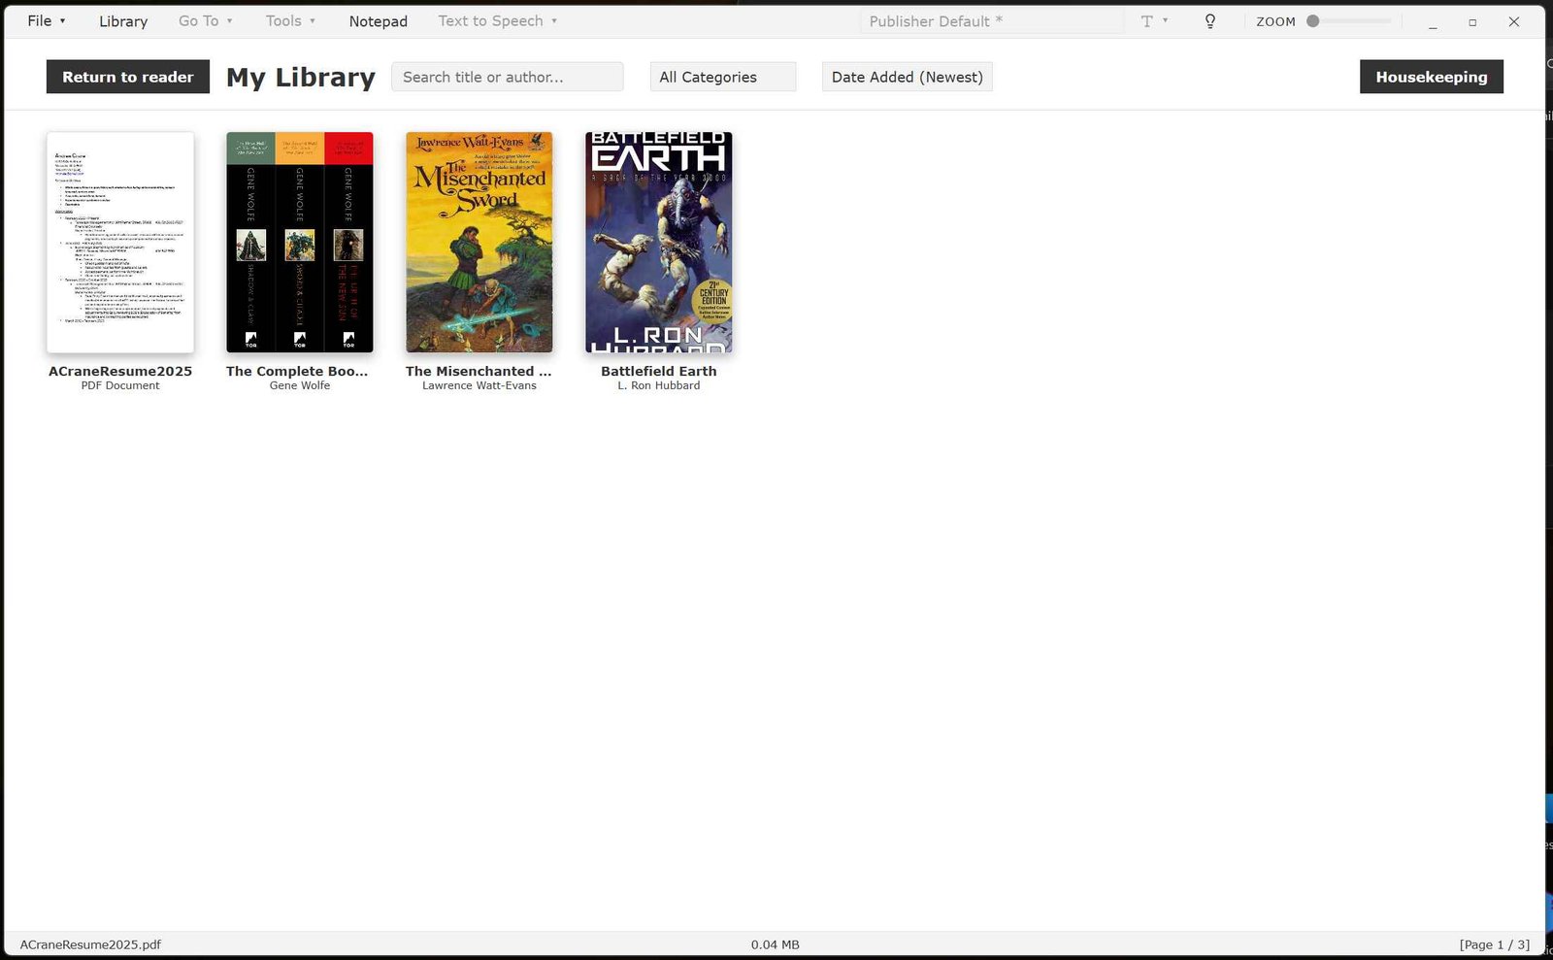Click the PDF Document label

click(120, 385)
